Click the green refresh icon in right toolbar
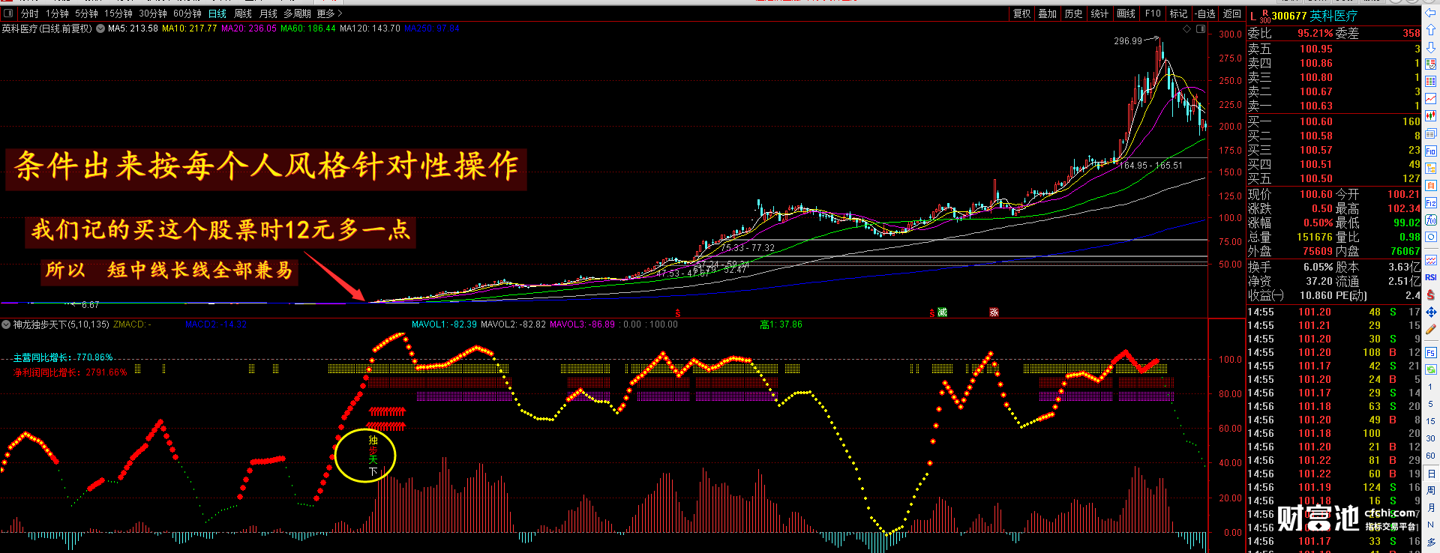1440x553 pixels. coord(1431,369)
